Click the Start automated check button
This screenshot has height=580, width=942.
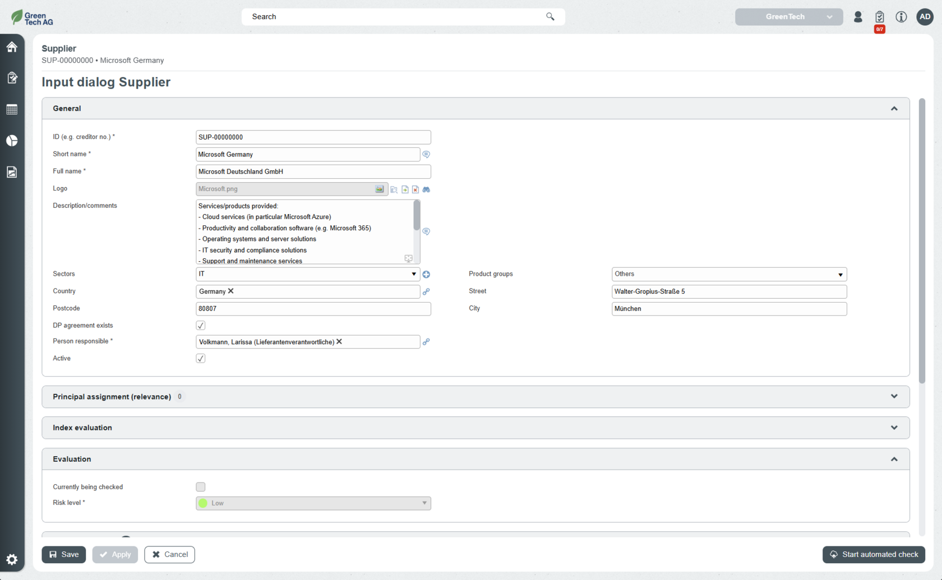click(x=874, y=555)
